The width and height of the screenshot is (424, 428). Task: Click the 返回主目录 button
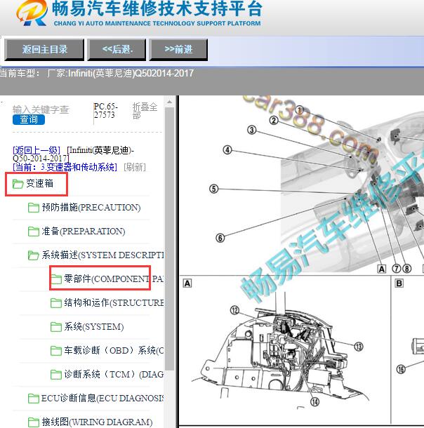point(44,50)
